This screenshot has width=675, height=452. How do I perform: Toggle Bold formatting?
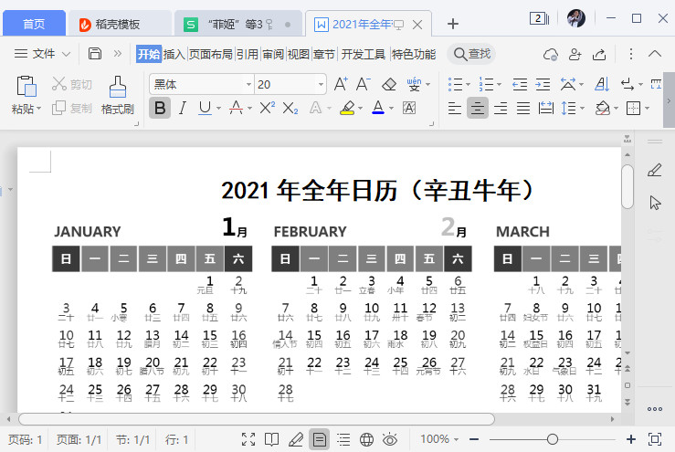click(x=160, y=108)
